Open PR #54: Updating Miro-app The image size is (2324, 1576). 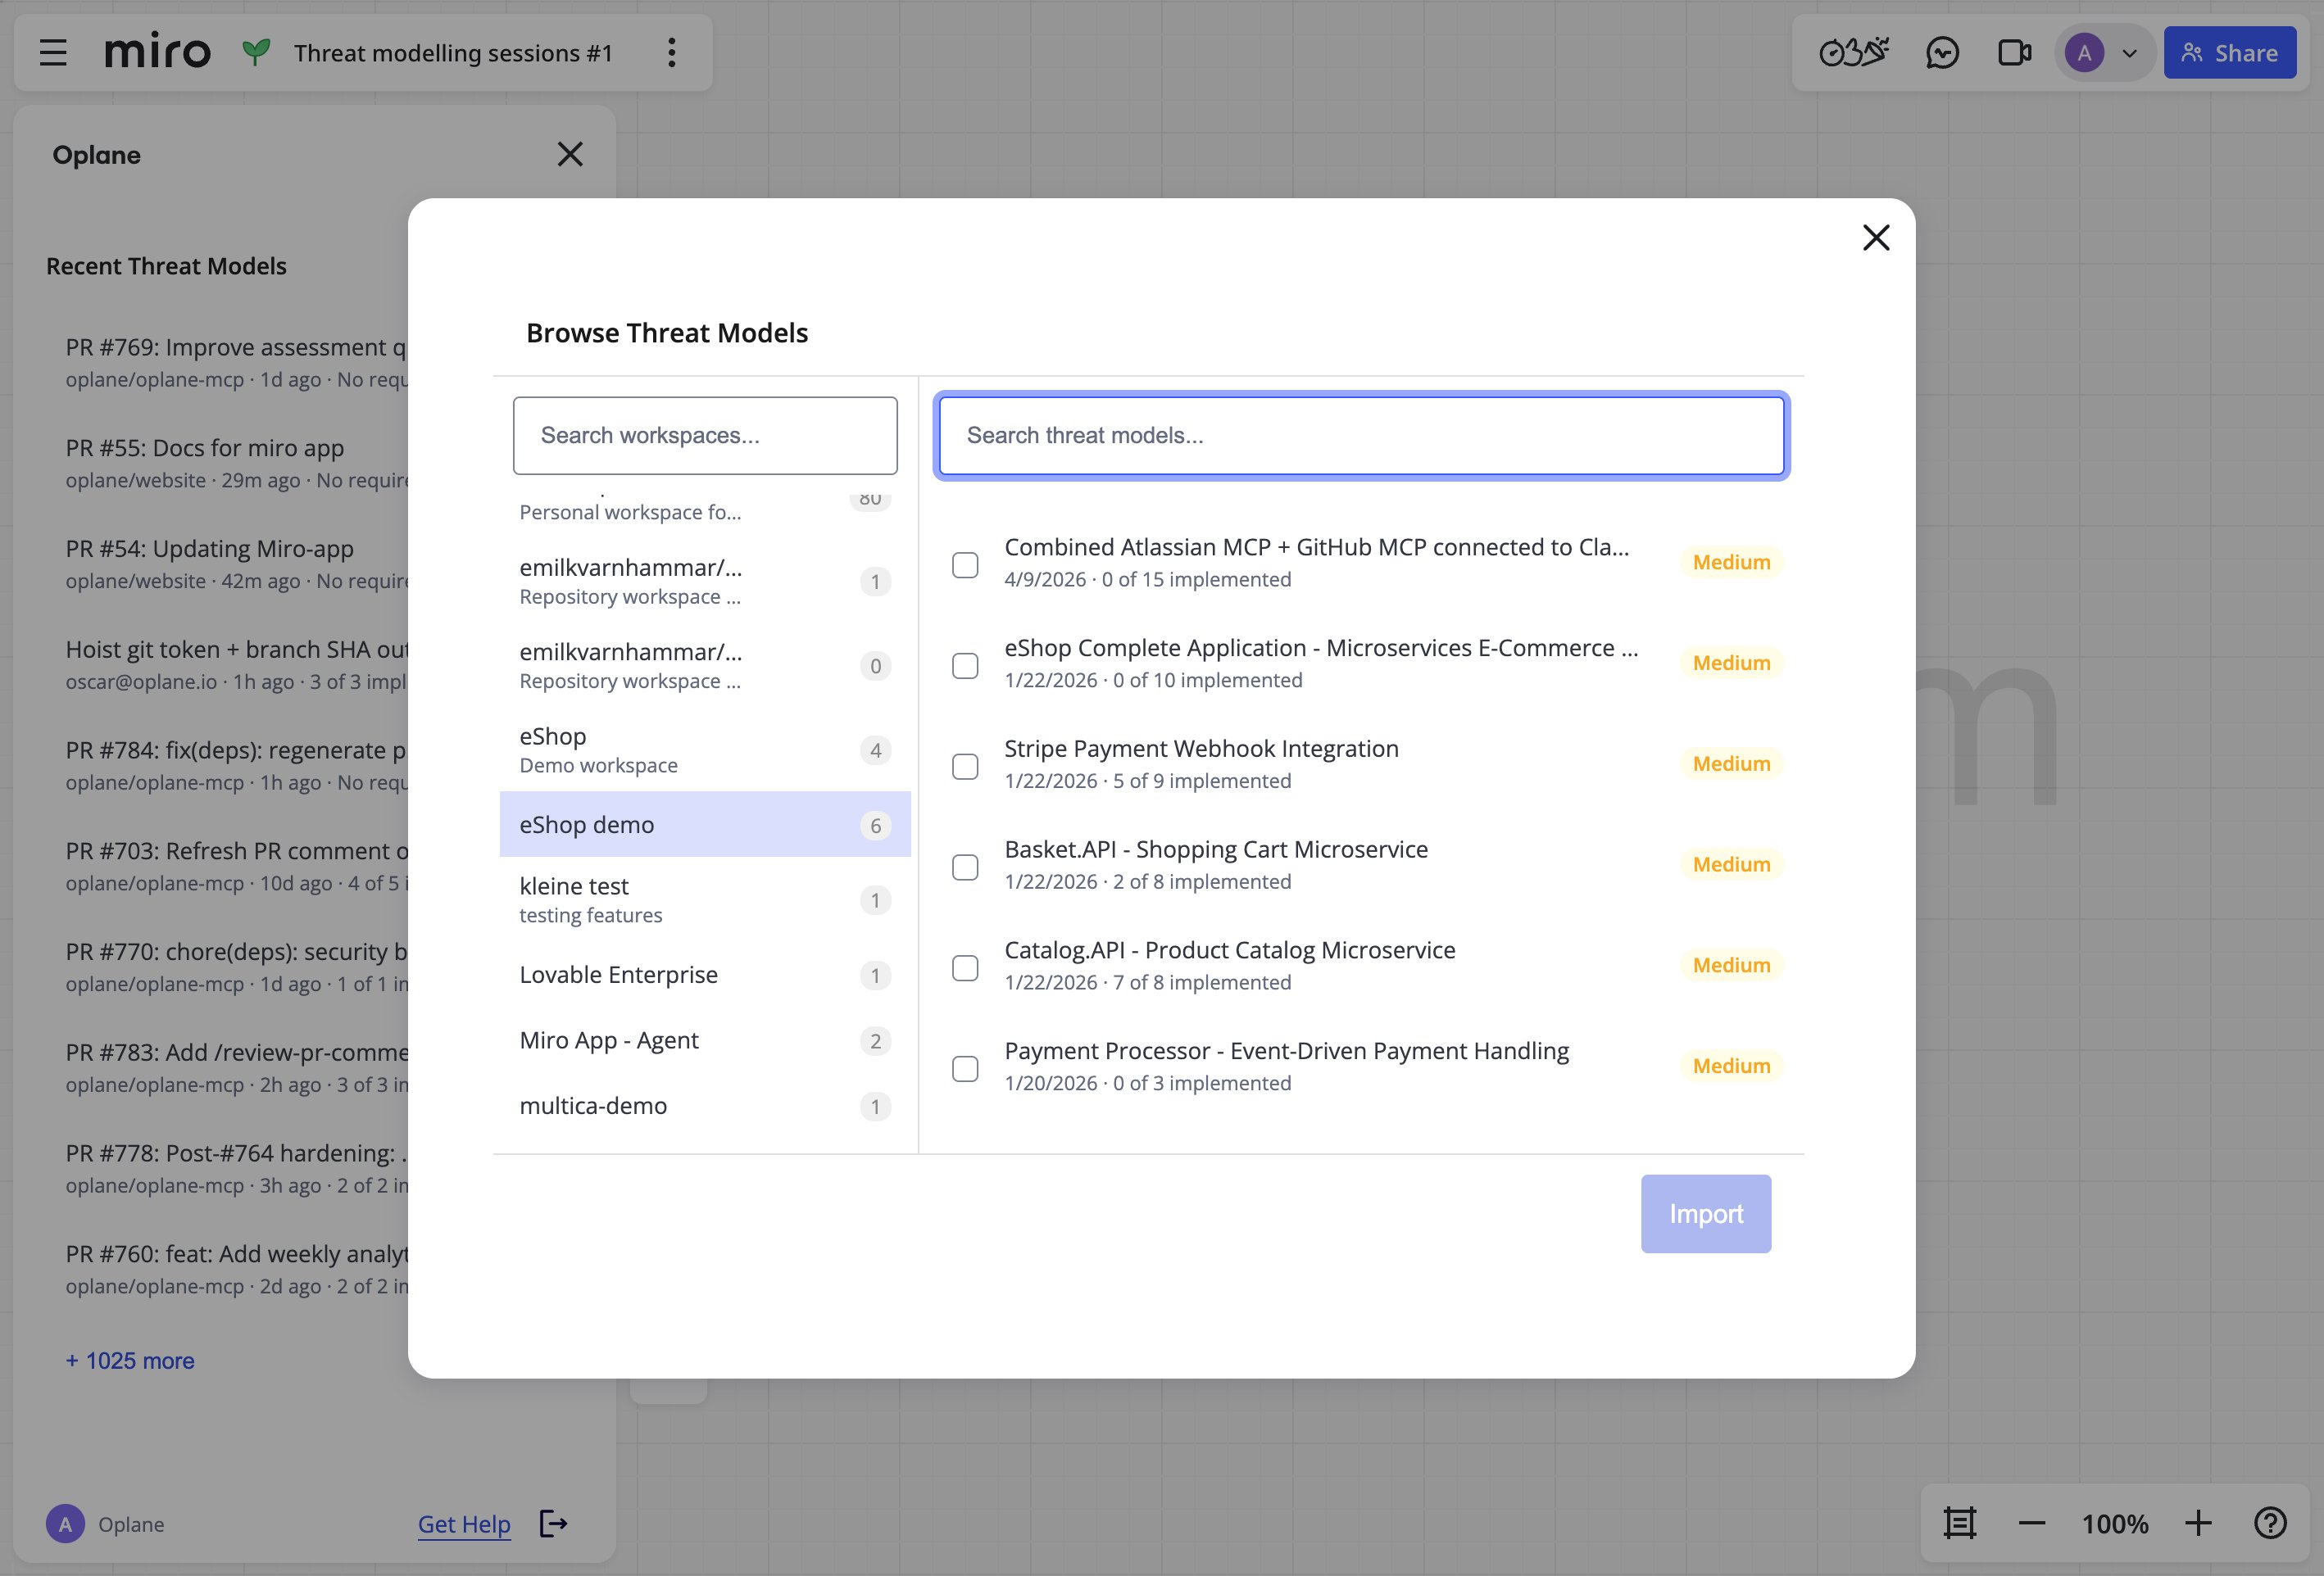pyautogui.click(x=236, y=564)
